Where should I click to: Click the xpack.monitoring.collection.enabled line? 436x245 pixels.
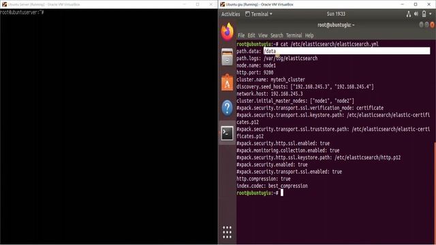(x=288, y=150)
